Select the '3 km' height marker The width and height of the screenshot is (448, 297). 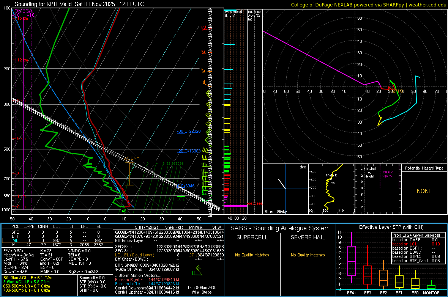(x=21, y=174)
